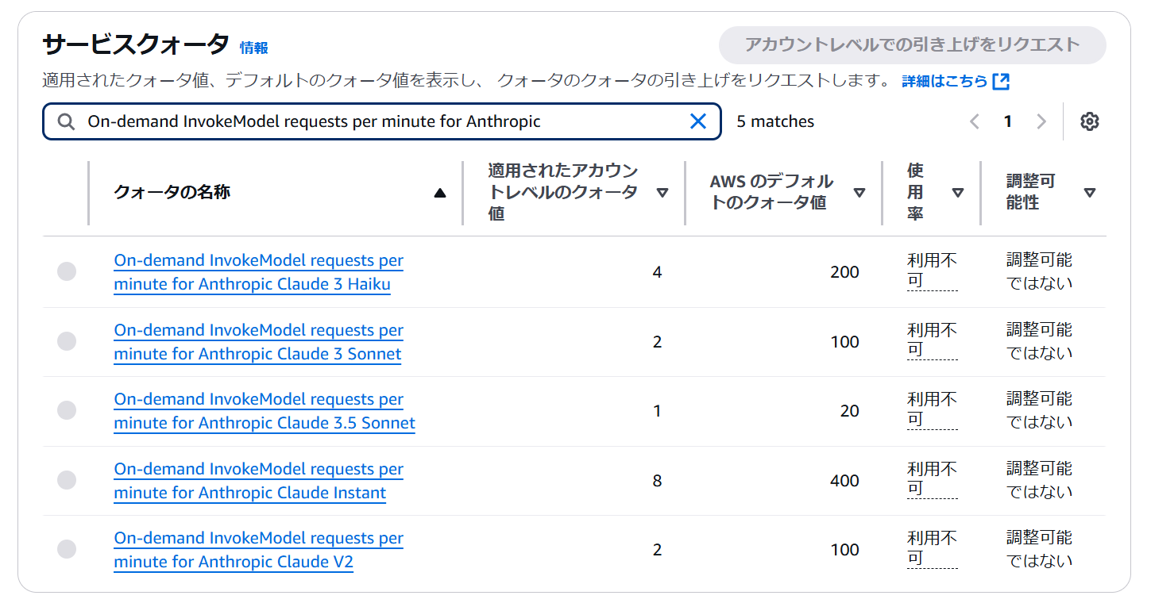
Task: Click default quota value 20
Action: click(850, 411)
